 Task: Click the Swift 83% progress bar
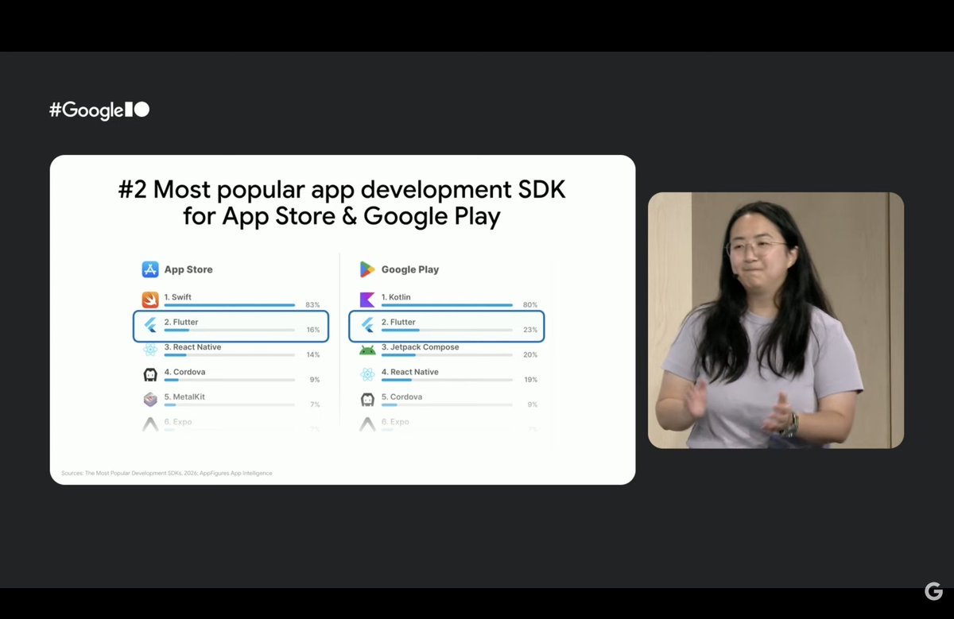click(x=230, y=305)
